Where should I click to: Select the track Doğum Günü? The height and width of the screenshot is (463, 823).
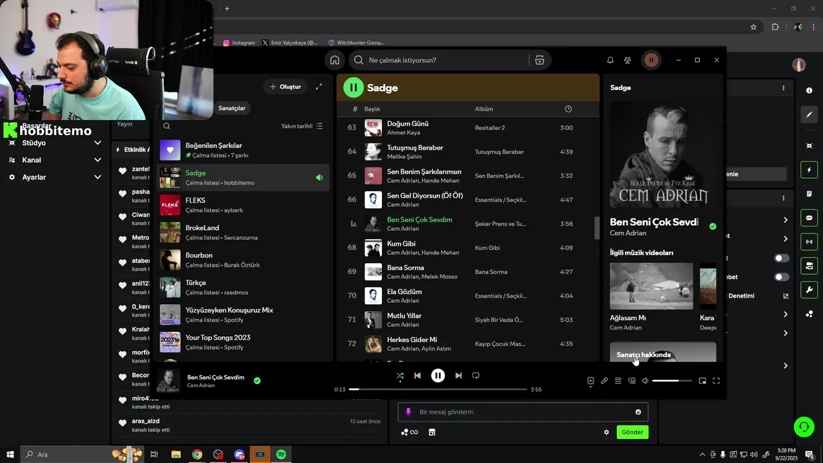click(x=408, y=123)
